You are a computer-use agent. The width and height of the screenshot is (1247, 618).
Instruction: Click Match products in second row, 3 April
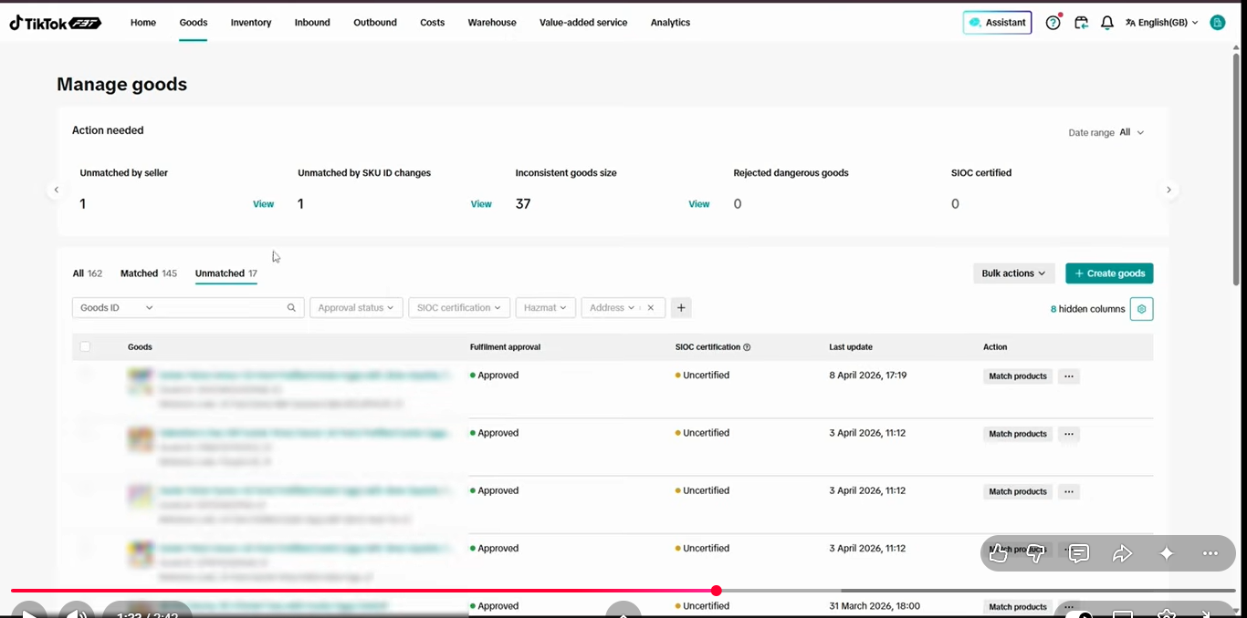click(x=1018, y=434)
